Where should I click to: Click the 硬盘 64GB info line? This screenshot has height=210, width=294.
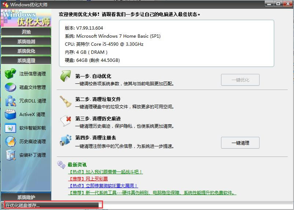coord(92,60)
